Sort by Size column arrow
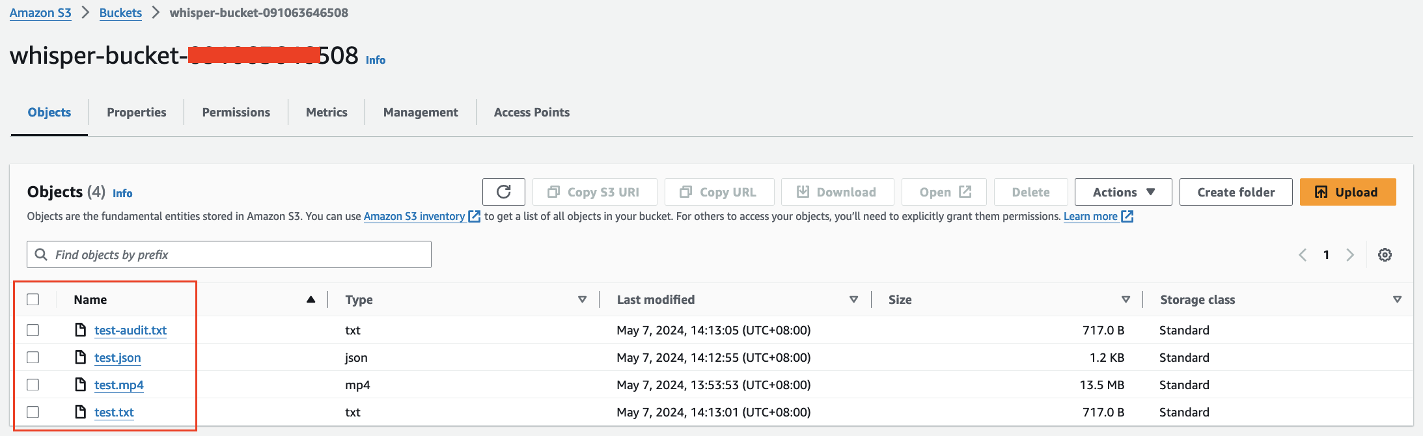Screen dimensions: 1423x436 tap(1126, 299)
